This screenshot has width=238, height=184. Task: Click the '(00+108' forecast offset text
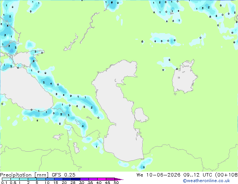(226, 175)
